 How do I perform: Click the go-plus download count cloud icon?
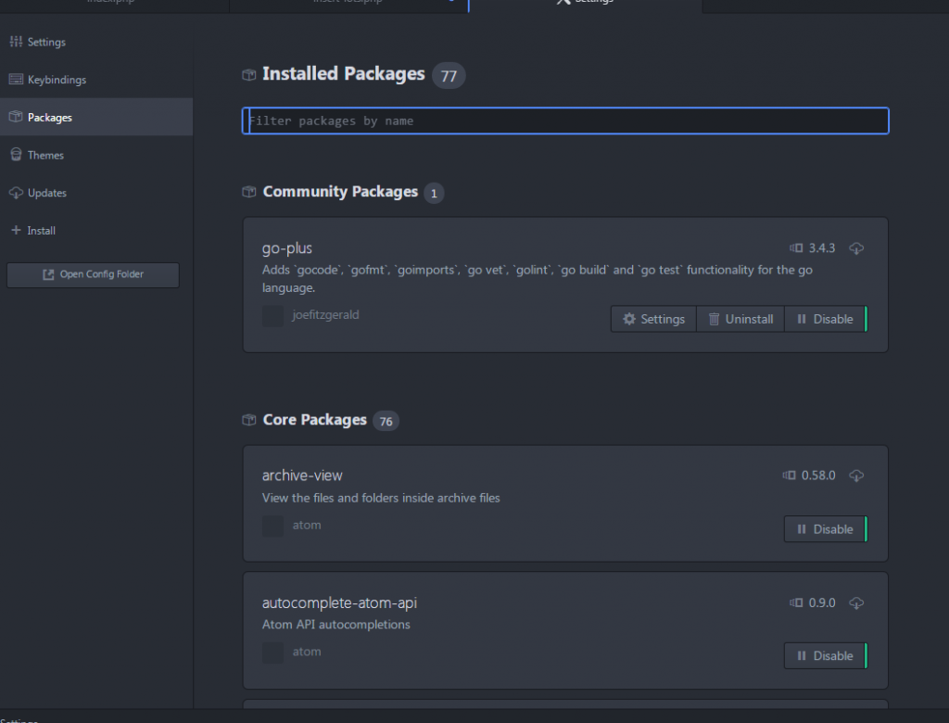click(857, 248)
